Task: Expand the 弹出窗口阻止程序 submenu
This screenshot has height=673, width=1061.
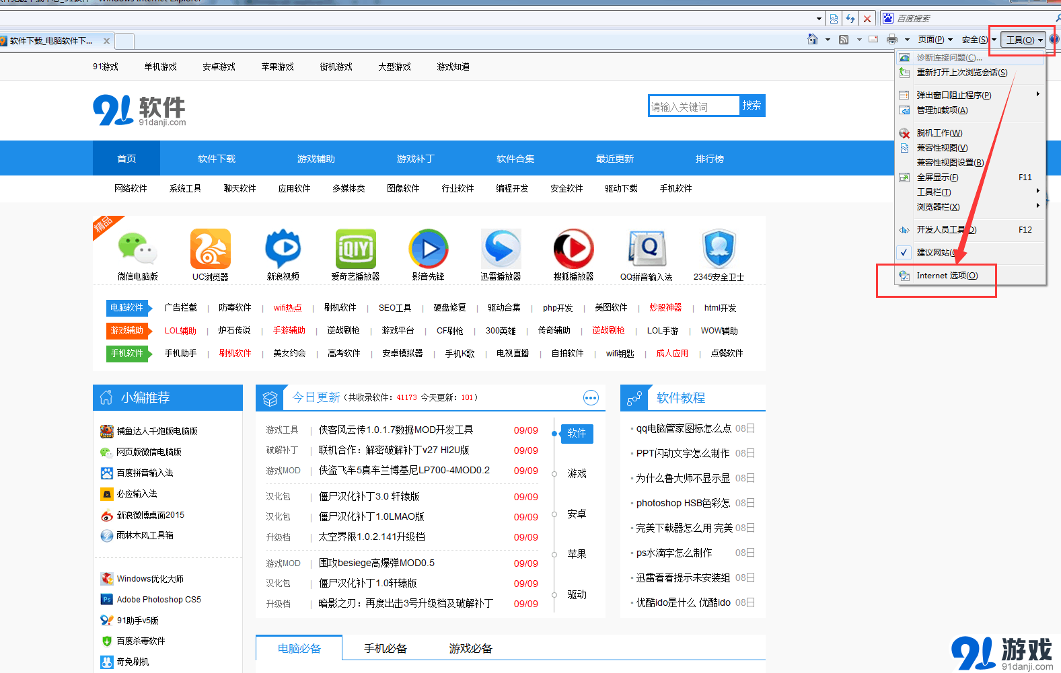Action: click(970, 95)
